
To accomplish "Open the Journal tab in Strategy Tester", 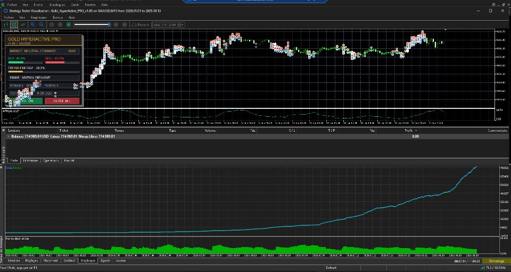I will (x=121, y=261).
